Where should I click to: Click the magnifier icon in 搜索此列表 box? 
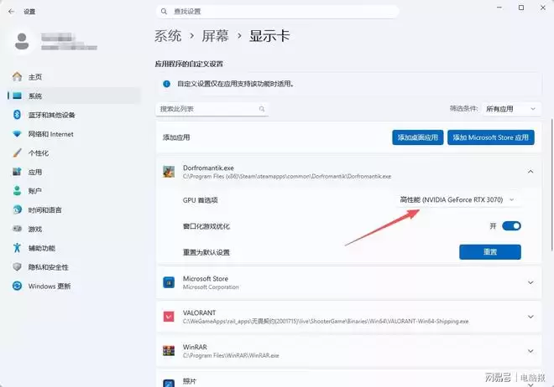tap(262, 109)
